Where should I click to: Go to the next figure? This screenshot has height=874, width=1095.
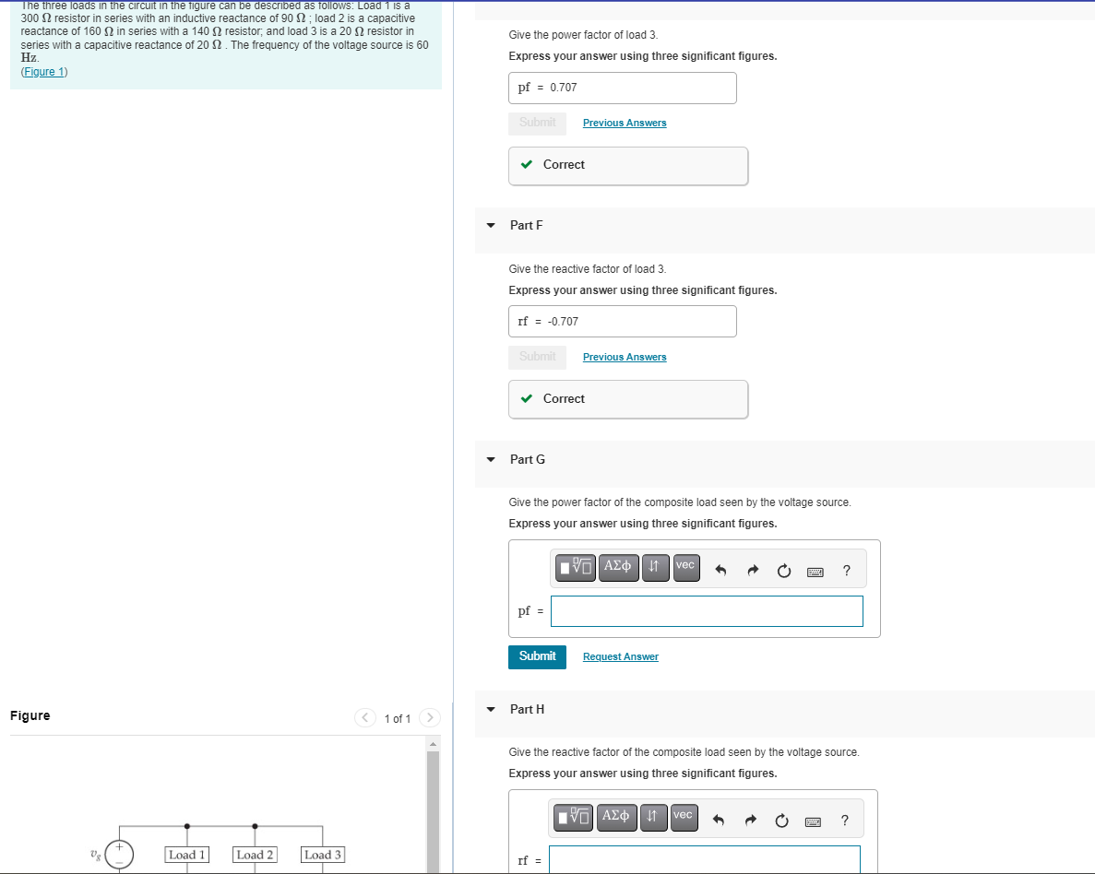tap(430, 717)
